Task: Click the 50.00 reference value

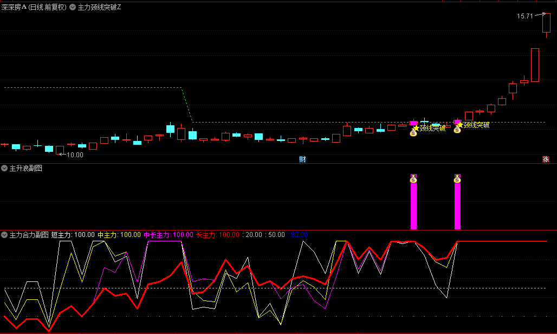Action: [x=276, y=235]
